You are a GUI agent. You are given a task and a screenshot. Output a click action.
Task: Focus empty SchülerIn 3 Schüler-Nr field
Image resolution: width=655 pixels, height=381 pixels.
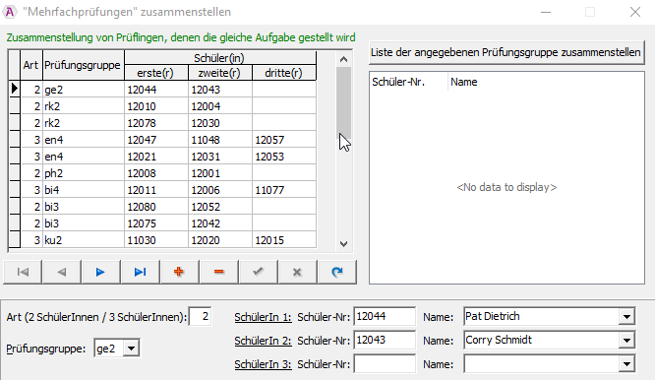pyautogui.click(x=385, y=364)
